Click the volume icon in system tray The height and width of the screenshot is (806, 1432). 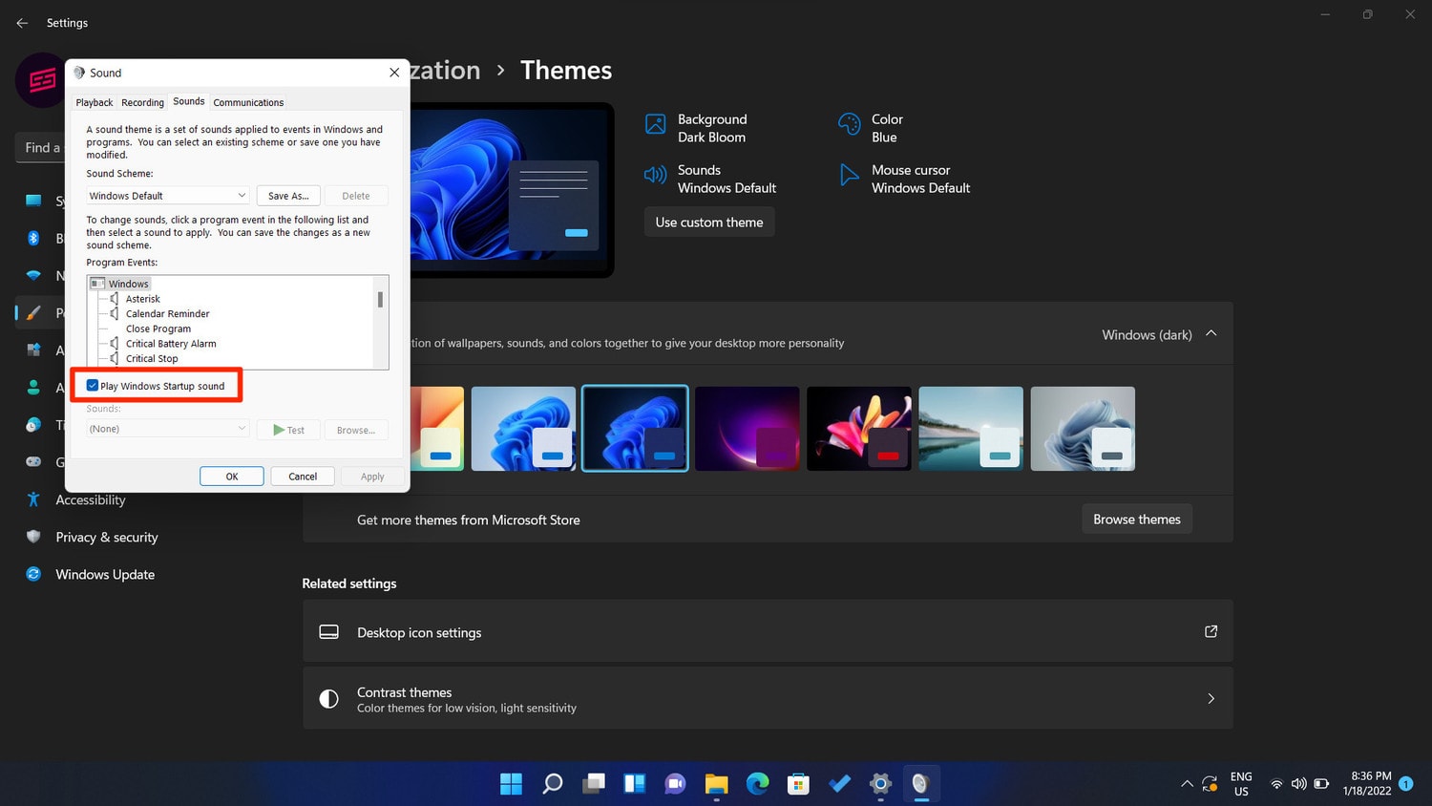coord(1299,784)
